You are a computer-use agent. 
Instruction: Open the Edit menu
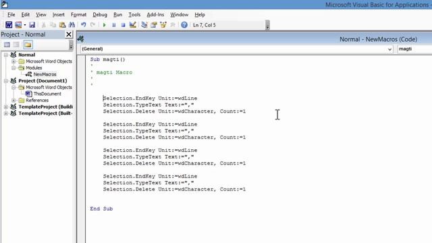26,15
